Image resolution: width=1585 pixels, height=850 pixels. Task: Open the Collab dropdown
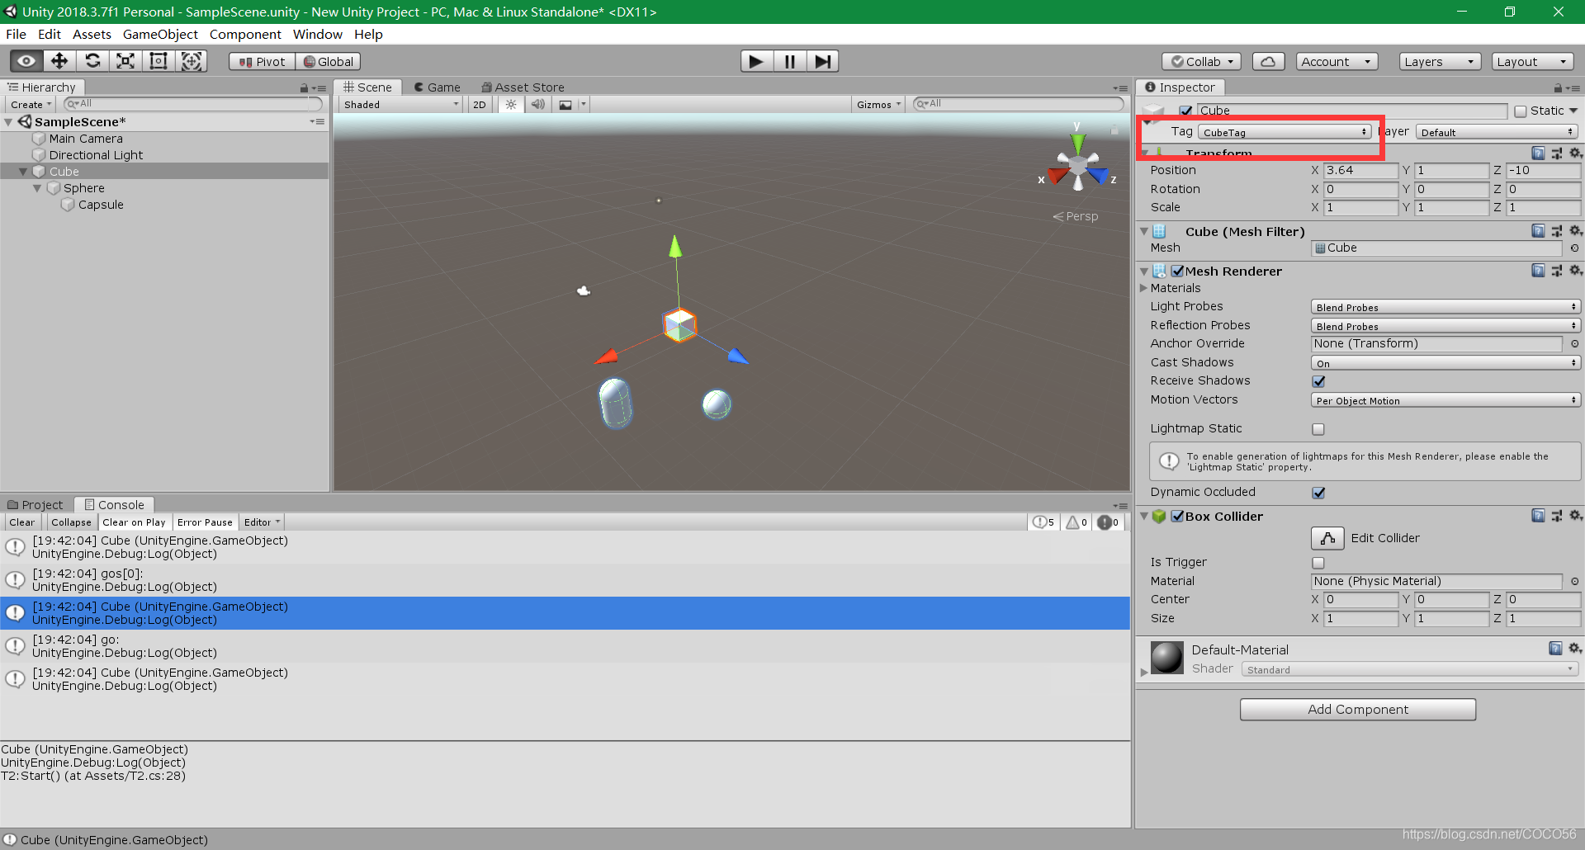pos(1201,62)
